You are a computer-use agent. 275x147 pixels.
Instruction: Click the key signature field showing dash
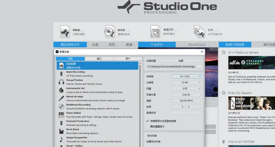186,113
